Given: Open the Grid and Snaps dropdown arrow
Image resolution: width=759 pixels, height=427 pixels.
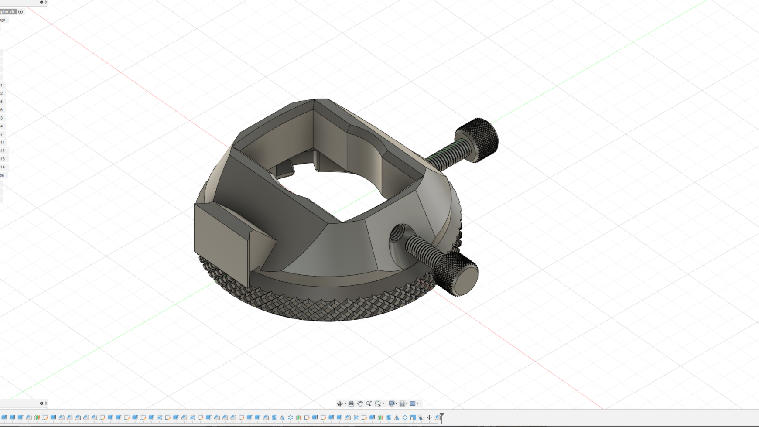Looking at the screenshot, I should (x=407, y=403).
